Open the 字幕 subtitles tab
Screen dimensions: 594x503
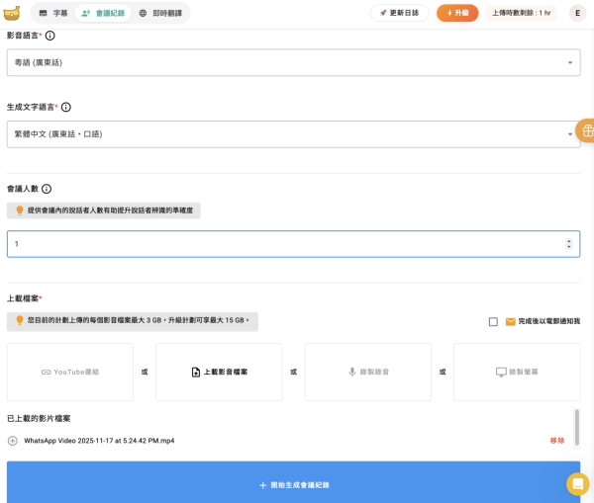coord(53,13)
